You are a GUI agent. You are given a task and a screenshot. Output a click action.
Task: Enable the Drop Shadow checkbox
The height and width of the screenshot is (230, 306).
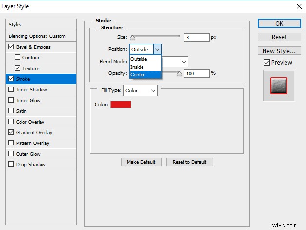point(11,164)
